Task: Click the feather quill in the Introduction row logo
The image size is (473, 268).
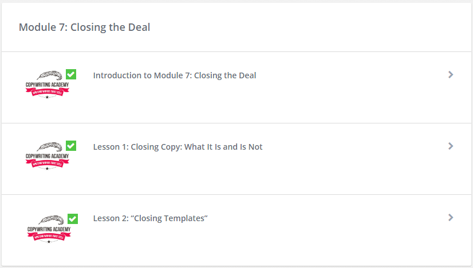Action: 50,75
